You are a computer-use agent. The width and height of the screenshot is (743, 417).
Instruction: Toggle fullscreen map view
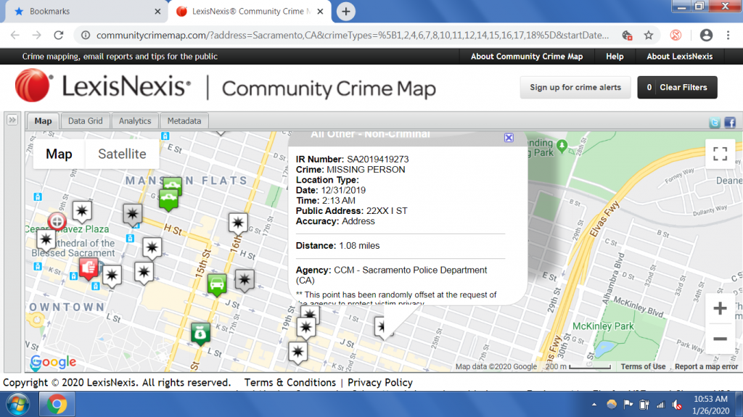pyautogui.click(x=720, y=153)
